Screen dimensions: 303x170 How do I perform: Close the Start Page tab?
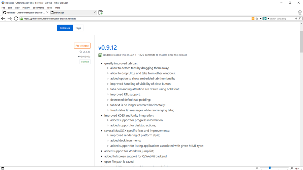click(95, 12)
